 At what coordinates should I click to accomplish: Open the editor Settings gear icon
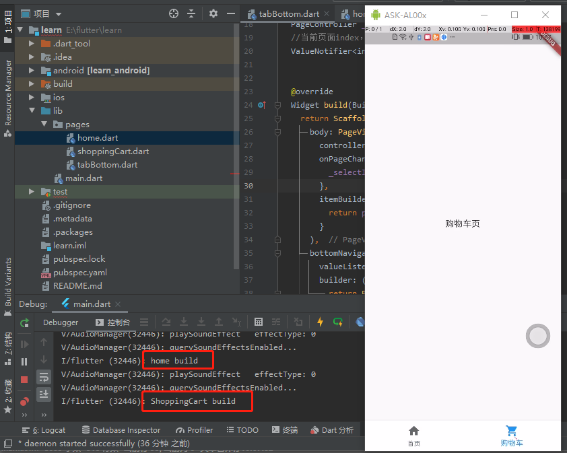(x=212, y=13)
